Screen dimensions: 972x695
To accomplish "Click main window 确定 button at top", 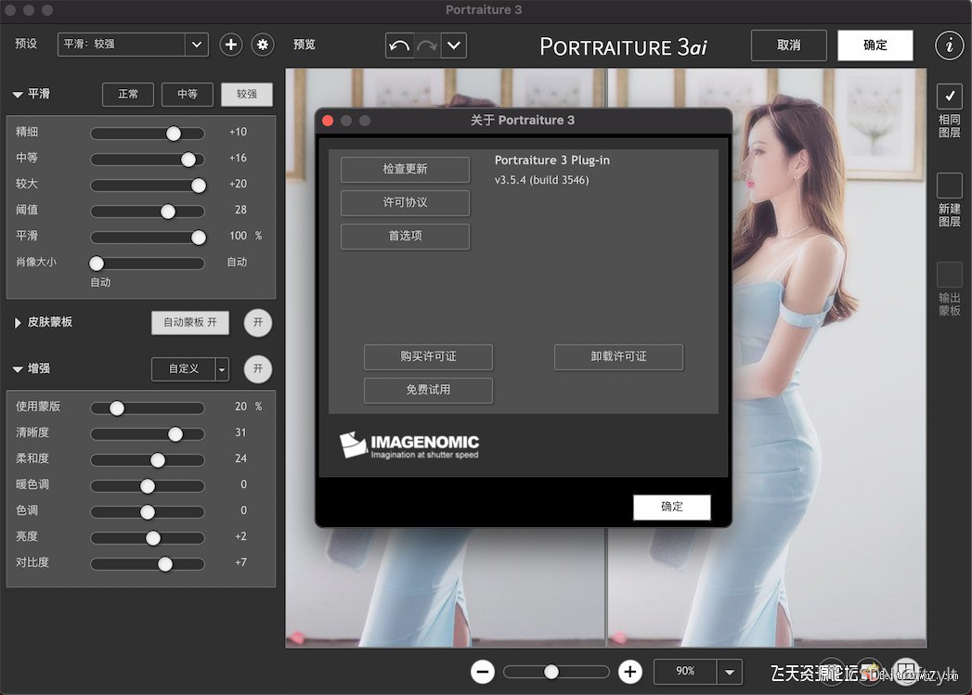I will 875,45.
